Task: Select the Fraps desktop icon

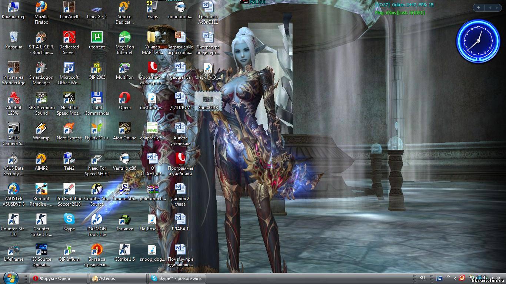Action: click(152, 7)
